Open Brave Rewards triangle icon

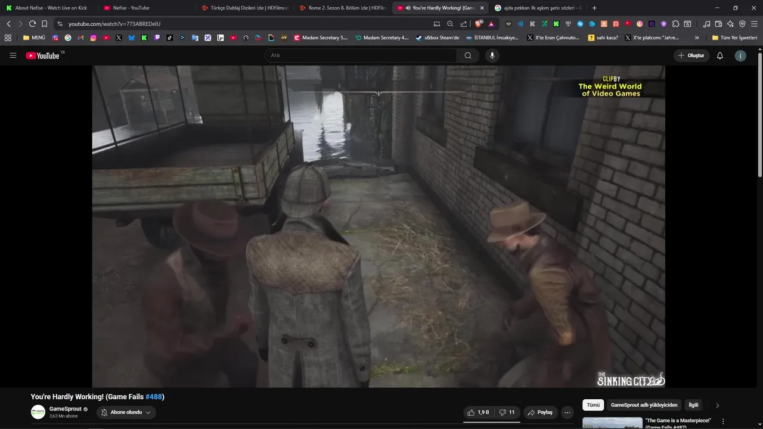point(491,24)
